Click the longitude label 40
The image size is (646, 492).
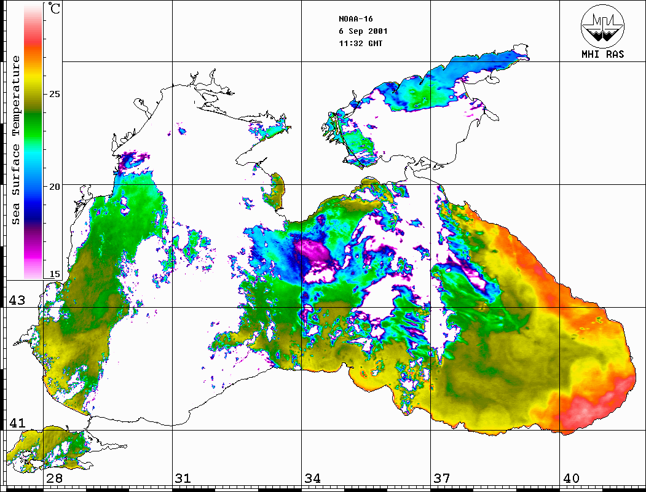571,478
